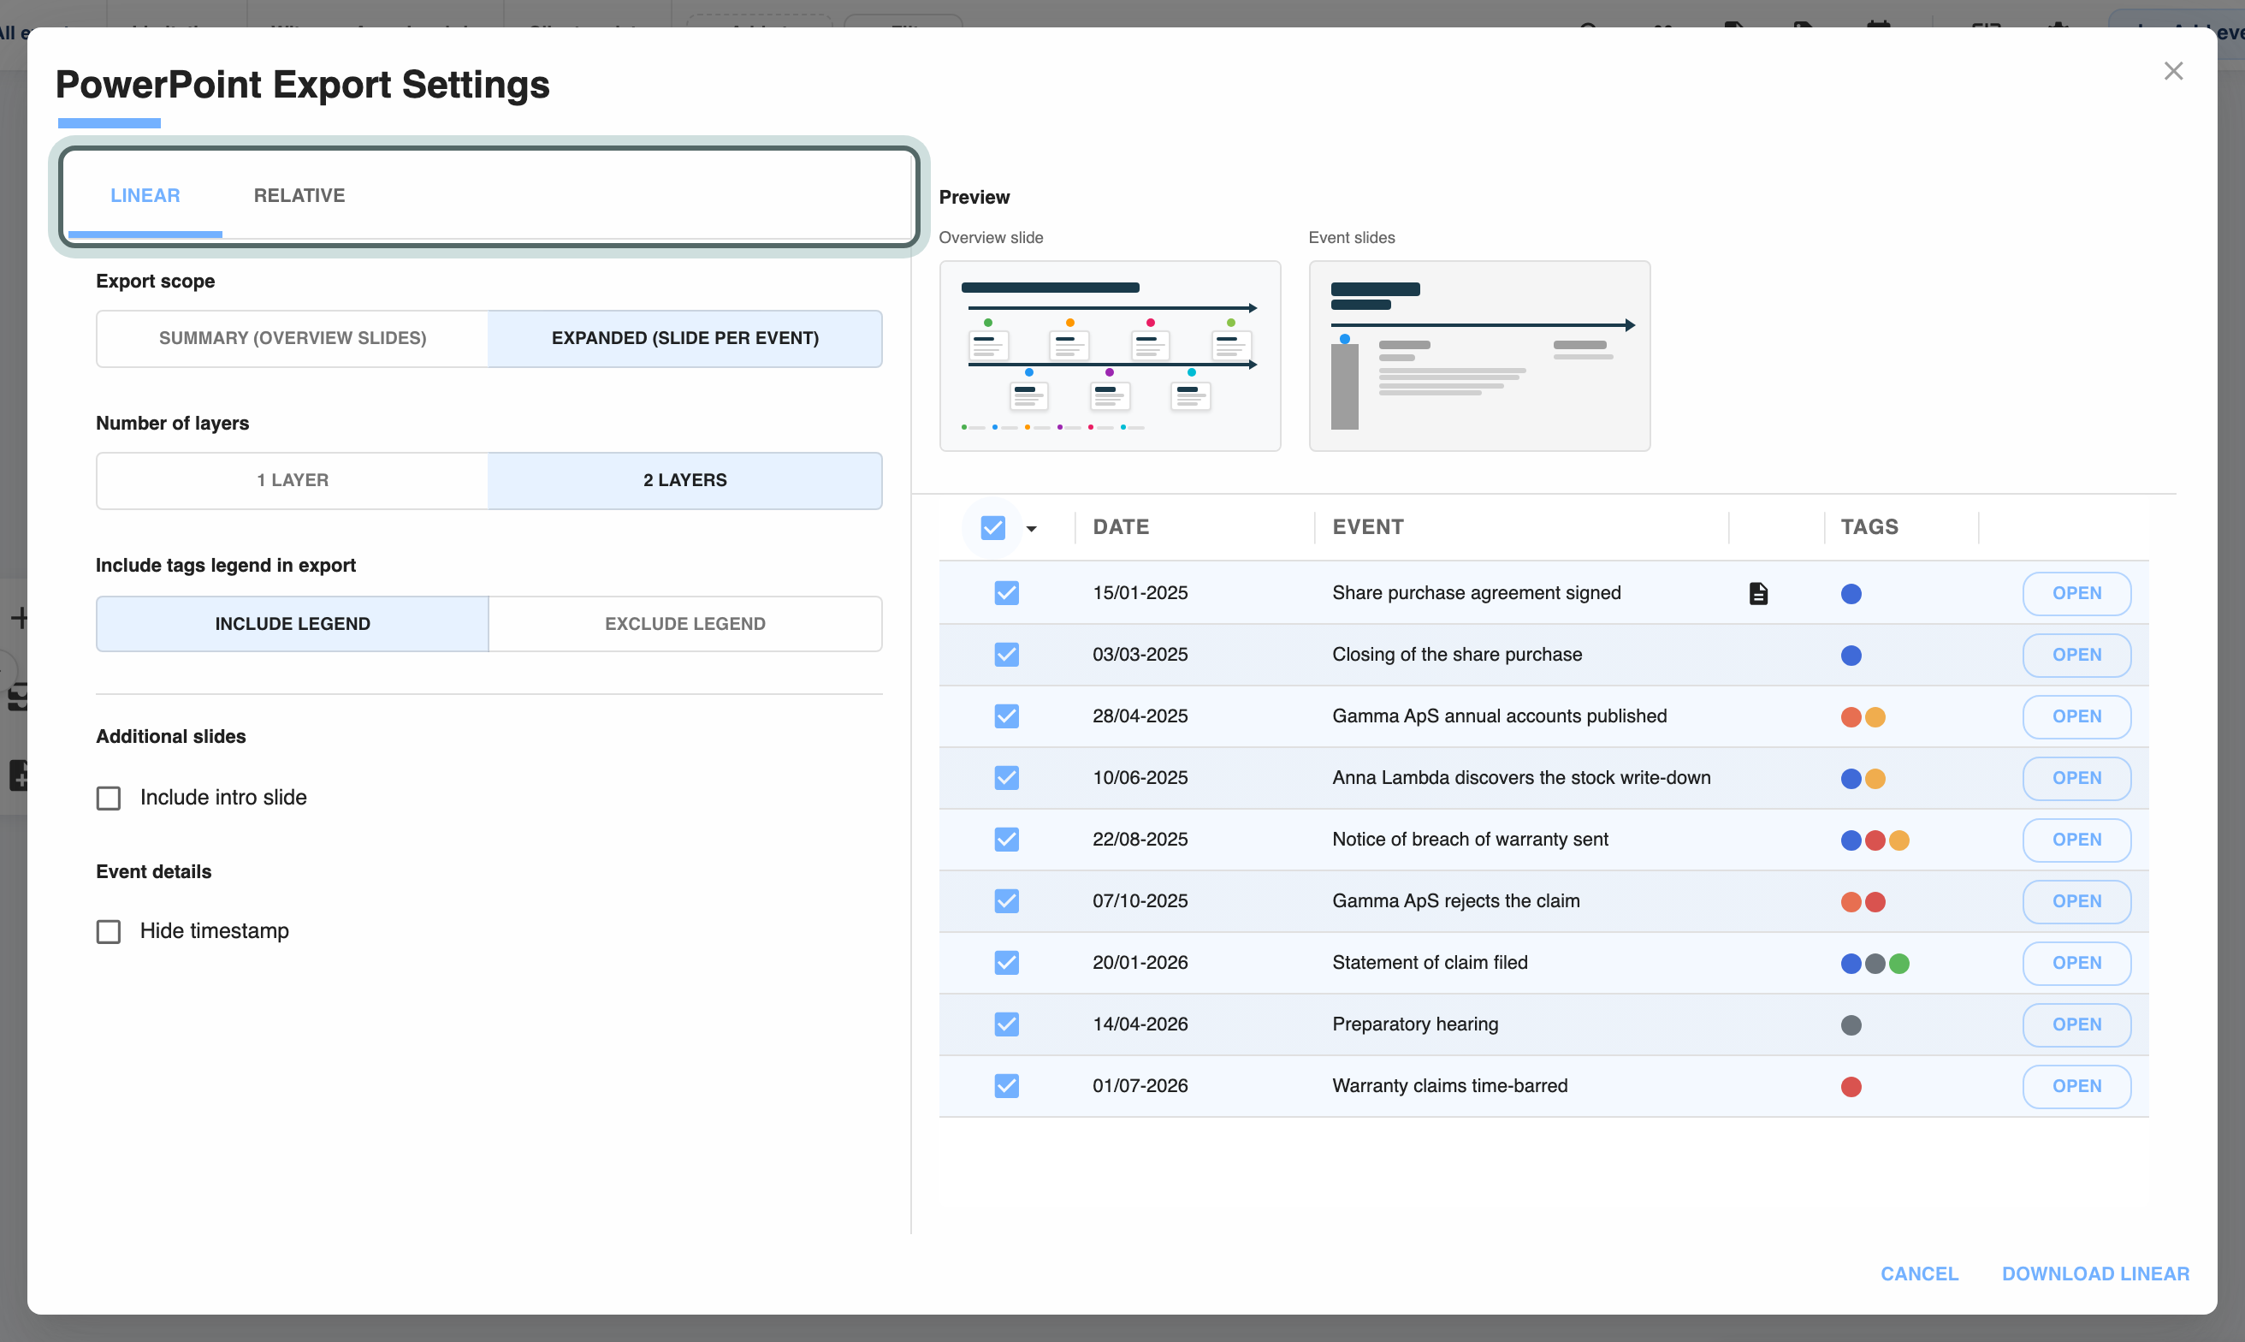Uncheck the Warranty claims time-barred checkbox
This screenshot has height=1342, width=2245.
click(x=1006, y=1085)
